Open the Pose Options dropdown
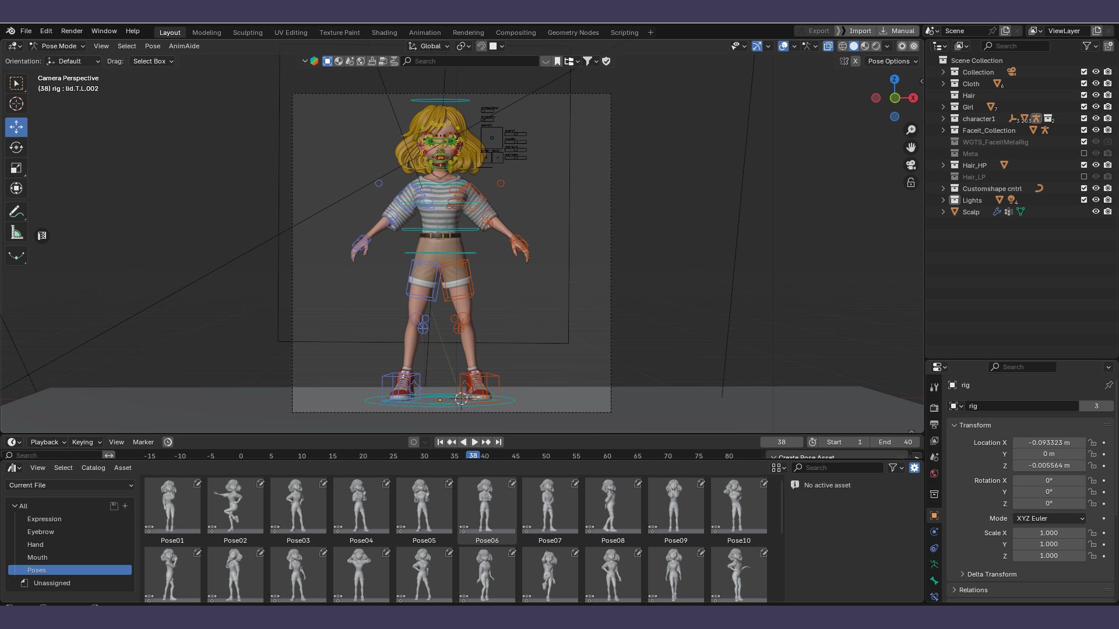Viewport: 1119px width, 629px height. pyautogui.click(x=893, y=61)
